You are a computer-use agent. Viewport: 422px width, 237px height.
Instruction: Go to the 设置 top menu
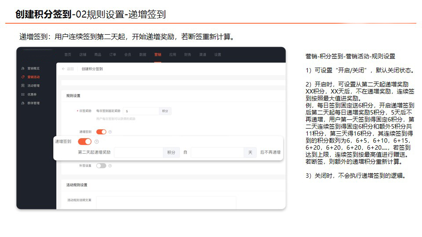click(218, 54)
